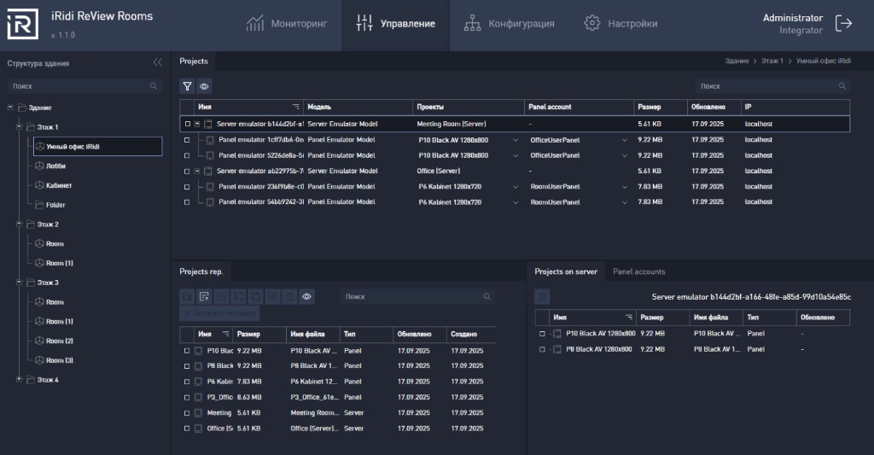Check the P10 Black row in Projects rep.
Viewport: 874px width, 455px height.
point(187,351)
